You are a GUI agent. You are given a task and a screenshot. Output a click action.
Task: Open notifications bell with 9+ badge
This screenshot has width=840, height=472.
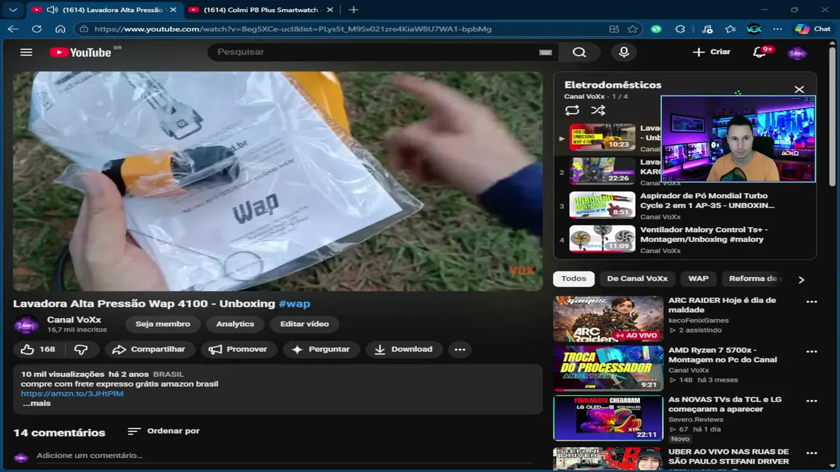click(761, 52)
